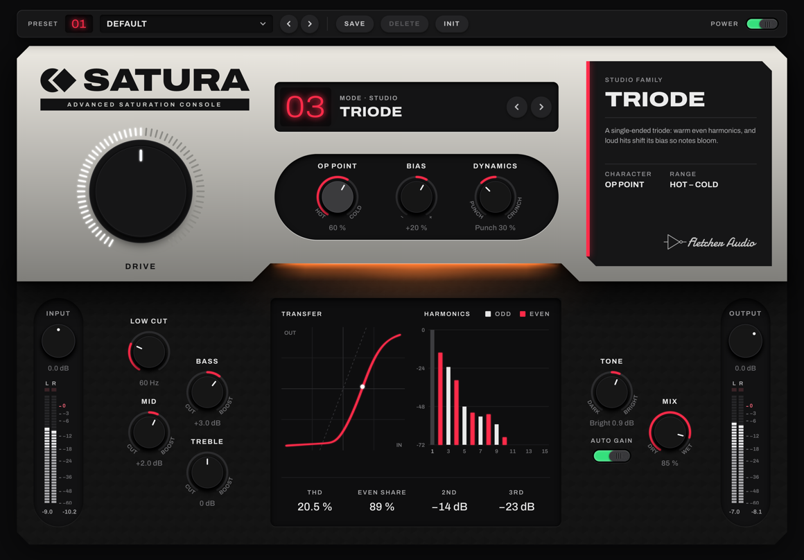Click the OP Point knob

tap(337, 196)
